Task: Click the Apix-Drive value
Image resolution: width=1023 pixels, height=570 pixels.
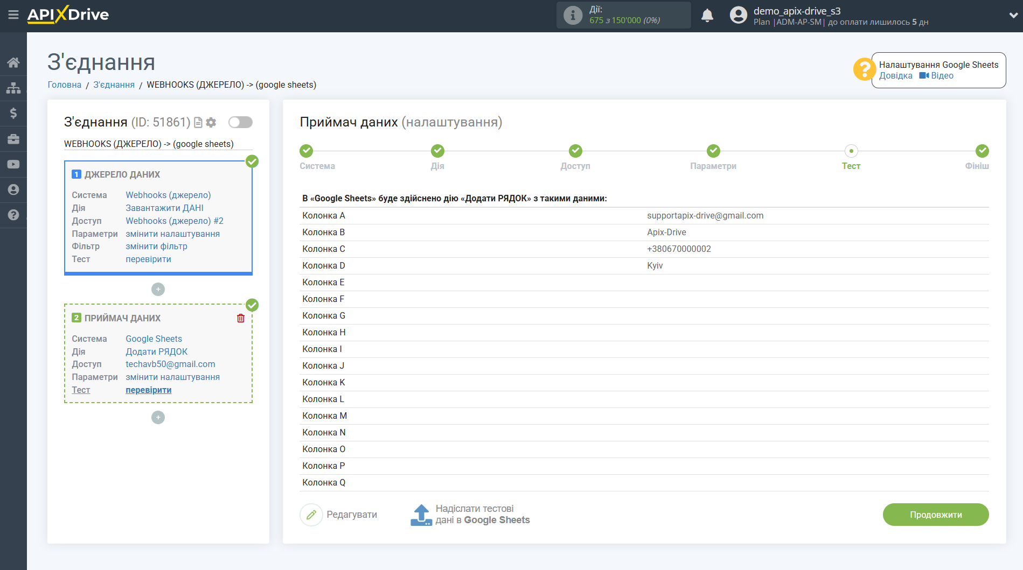Action: point(666,232)
